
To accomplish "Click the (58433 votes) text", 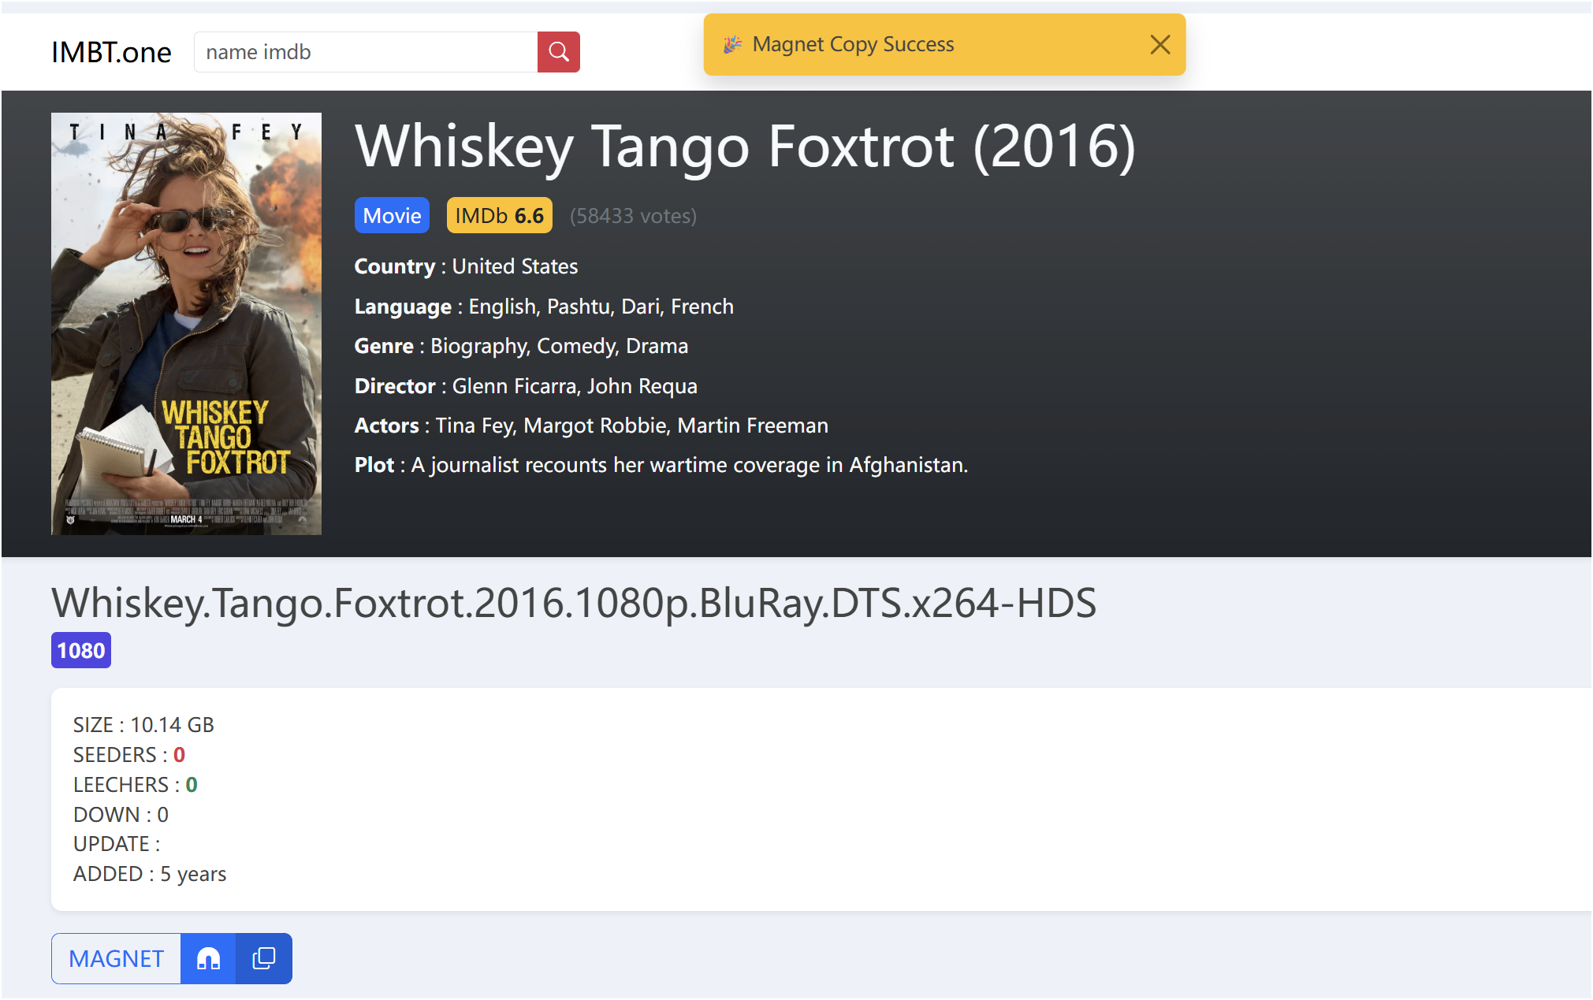I will [x=633, y=216].
